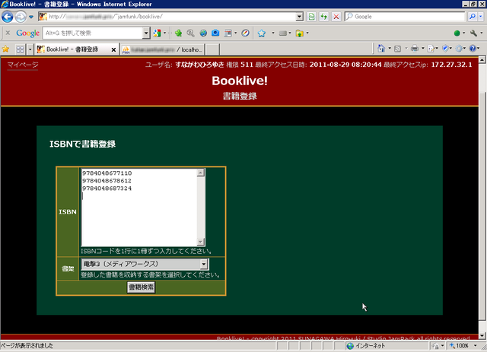Expand the tab list dropdown arrow
487x352 pixels.
[30, 49]
